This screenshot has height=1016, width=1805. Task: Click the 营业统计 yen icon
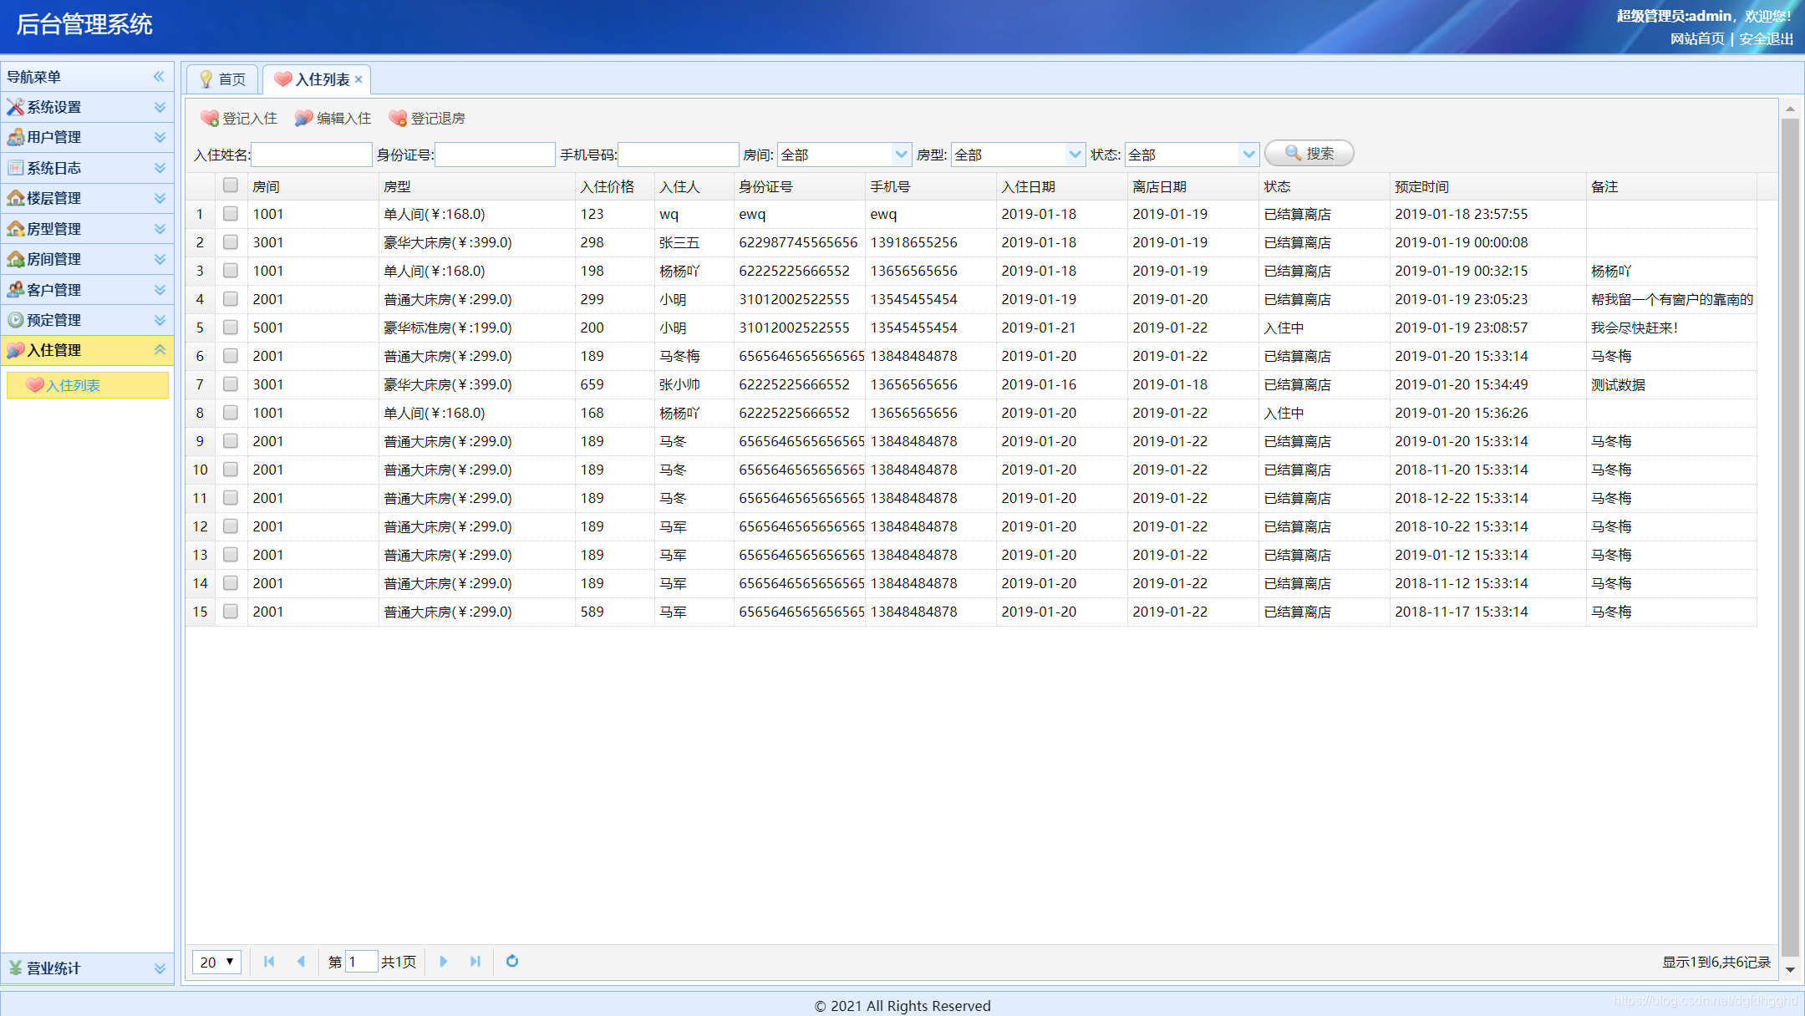click(x=15, y=968)
